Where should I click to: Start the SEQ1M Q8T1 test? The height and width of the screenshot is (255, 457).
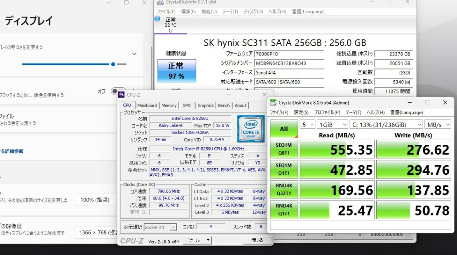click(x=284, y=149)
